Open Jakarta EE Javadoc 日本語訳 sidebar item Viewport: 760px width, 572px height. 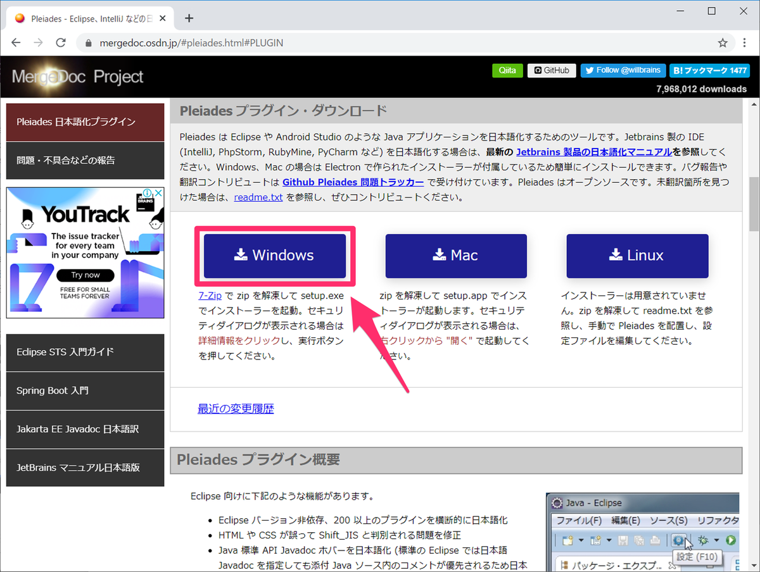tap(85, 429)
